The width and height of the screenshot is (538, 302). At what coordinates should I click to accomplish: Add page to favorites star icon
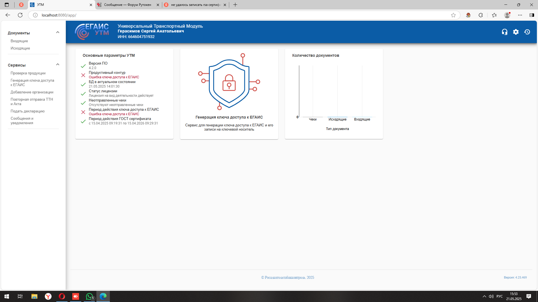pos(453,15)
